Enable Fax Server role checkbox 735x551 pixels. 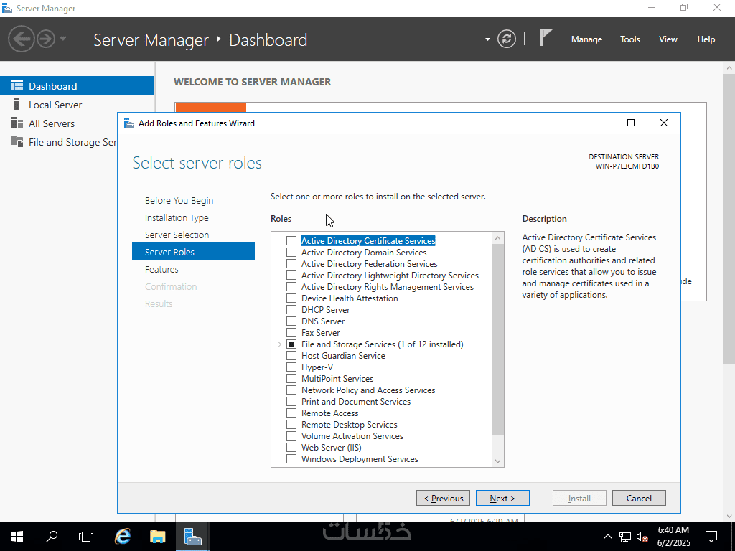coord(291,333)
